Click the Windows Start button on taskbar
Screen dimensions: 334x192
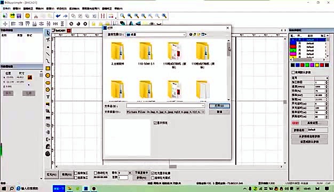(x=4, y=188)
